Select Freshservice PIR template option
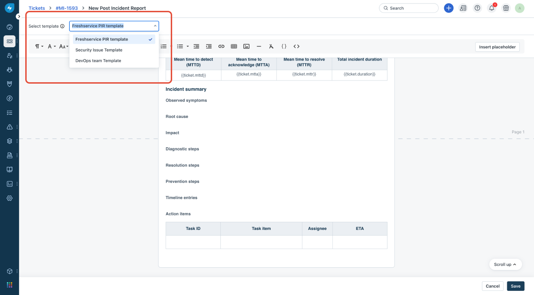The height and width of the screenshot is (295, 534). pyautogui.click(x=114, y=39)
